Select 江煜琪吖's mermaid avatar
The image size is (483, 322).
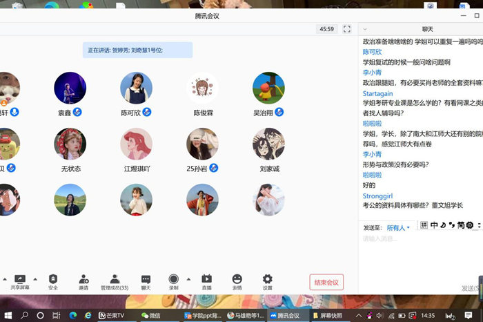pos(136,144)
